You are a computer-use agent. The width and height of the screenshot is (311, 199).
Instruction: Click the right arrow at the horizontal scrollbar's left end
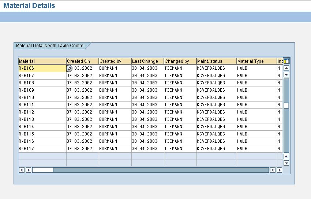pos(29,170)
